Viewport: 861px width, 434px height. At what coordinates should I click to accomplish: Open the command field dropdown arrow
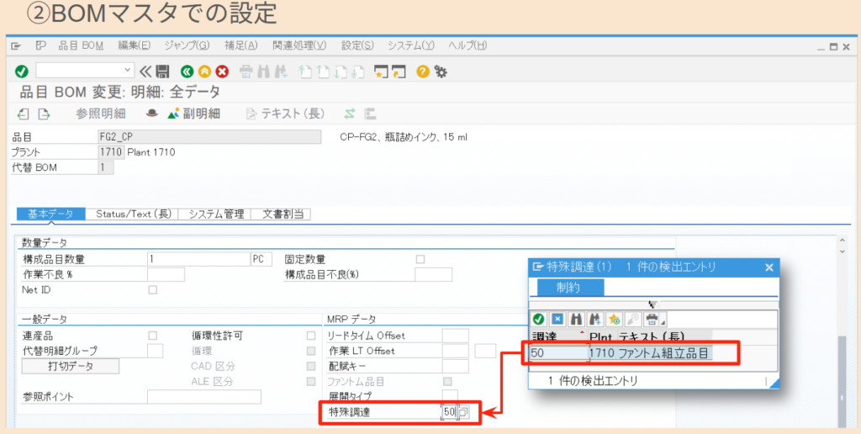[128, 71]
